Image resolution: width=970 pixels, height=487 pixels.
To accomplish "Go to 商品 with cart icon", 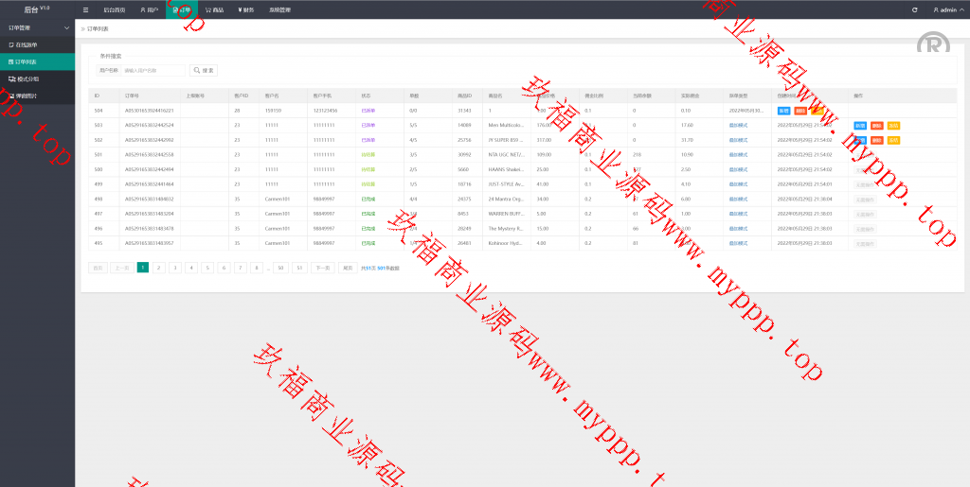I will (215, 9).
